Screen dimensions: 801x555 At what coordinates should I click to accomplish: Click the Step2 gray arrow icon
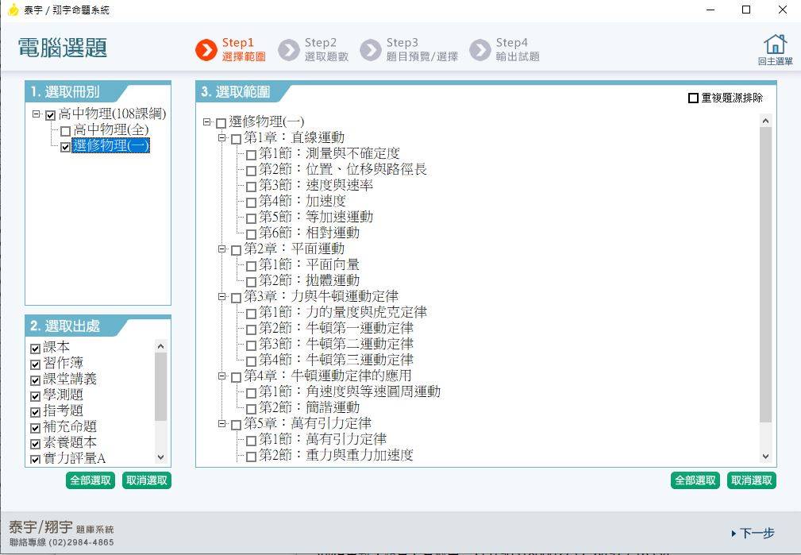tap(289, 50)
